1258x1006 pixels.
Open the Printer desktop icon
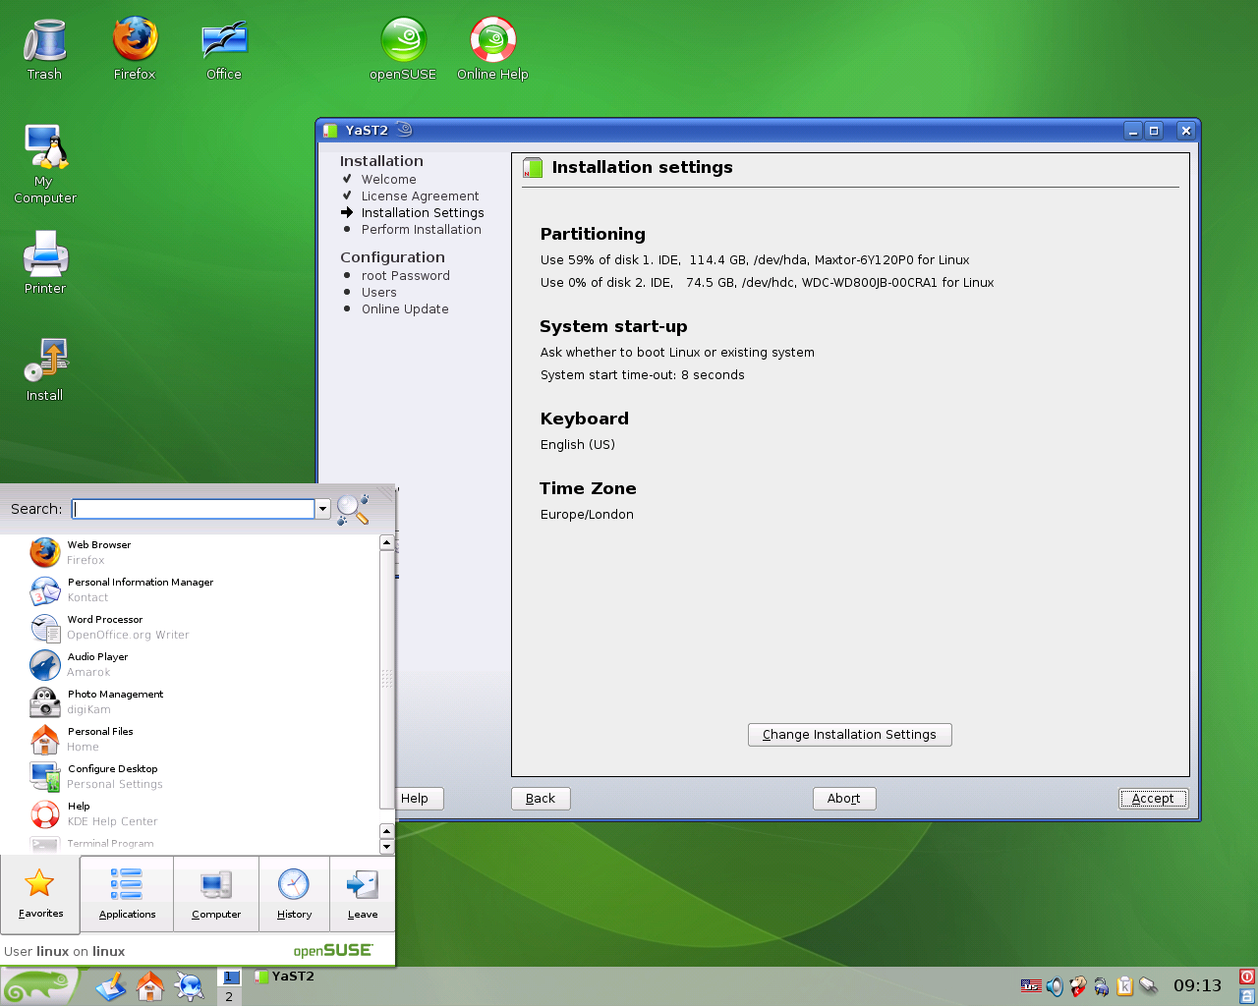coord(45,261)
